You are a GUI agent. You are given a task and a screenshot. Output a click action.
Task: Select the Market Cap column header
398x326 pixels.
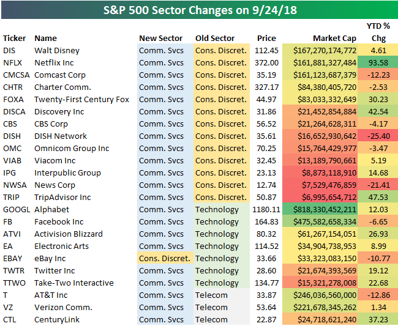click(x=334, y=38)
